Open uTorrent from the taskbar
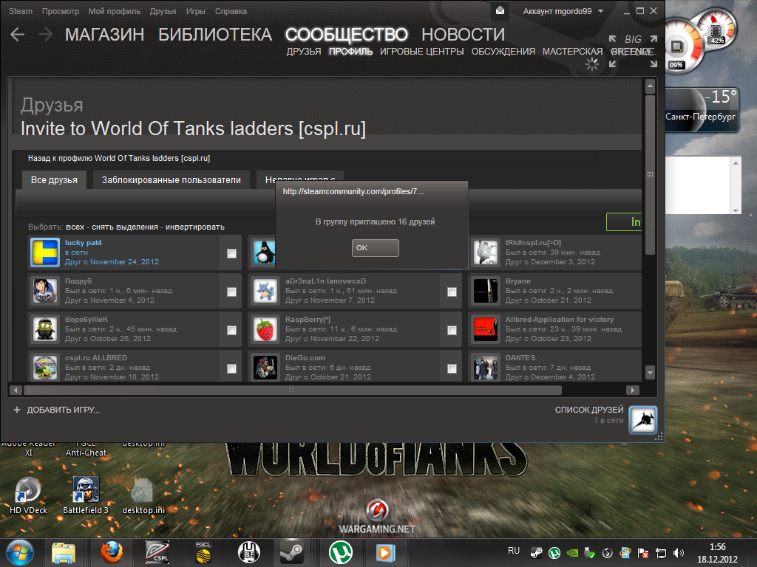Viewport: 757px width, 567px height. pyautogui.click(x=339, y=551)
